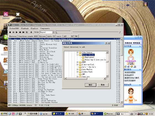This screenshot has height=116, width=155.
Task: Stop playback in foobar2000 toolbar
Action: [x=10, y=32]
